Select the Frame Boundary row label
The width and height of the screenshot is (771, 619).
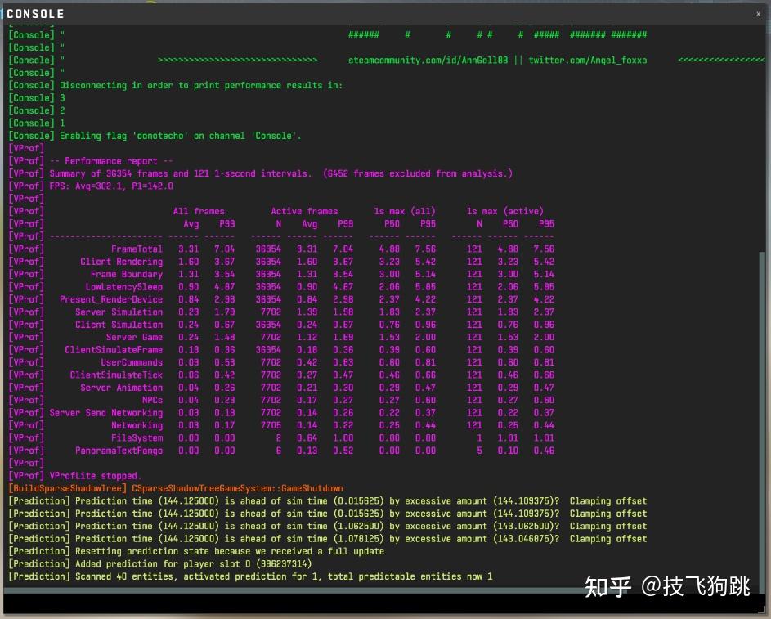click(127, 275)
